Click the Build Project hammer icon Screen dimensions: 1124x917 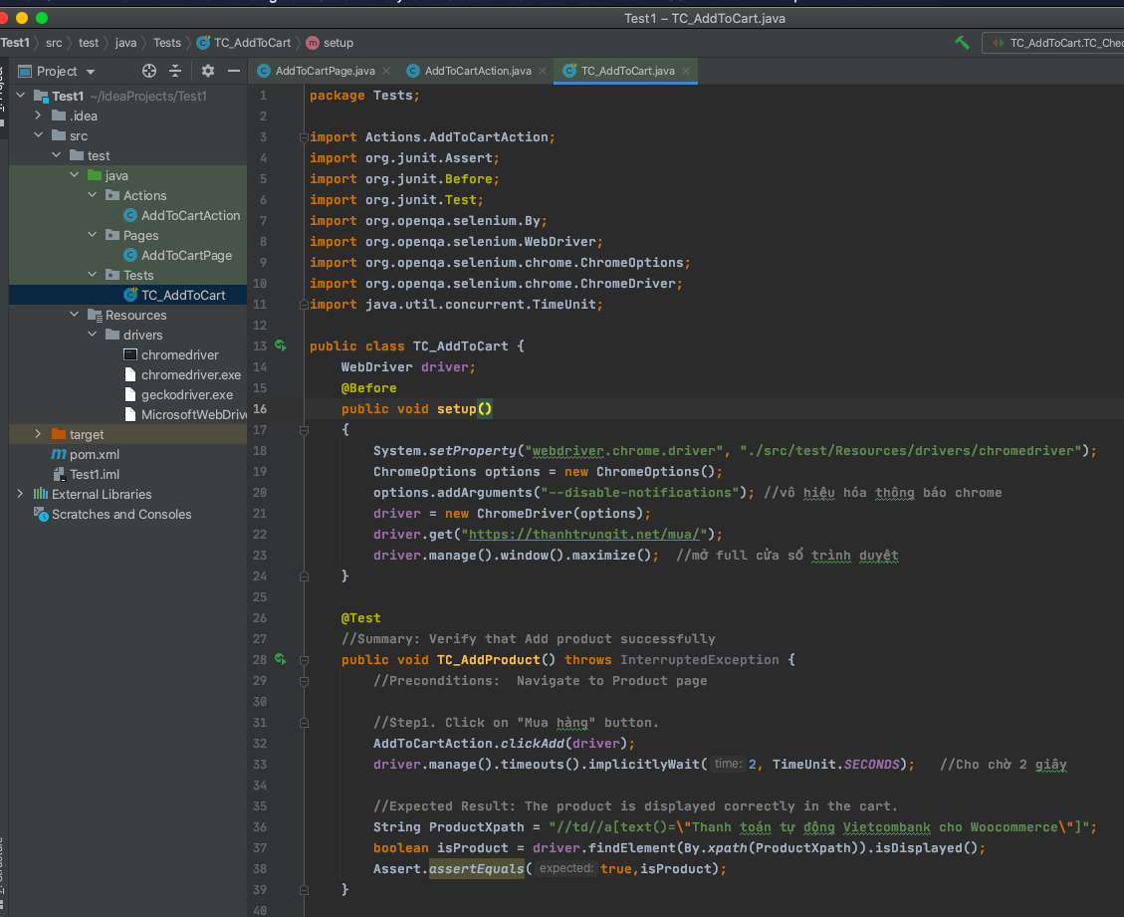(962, 43)
